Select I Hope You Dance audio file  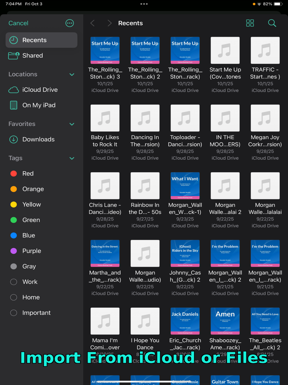(x=145, y=336)
